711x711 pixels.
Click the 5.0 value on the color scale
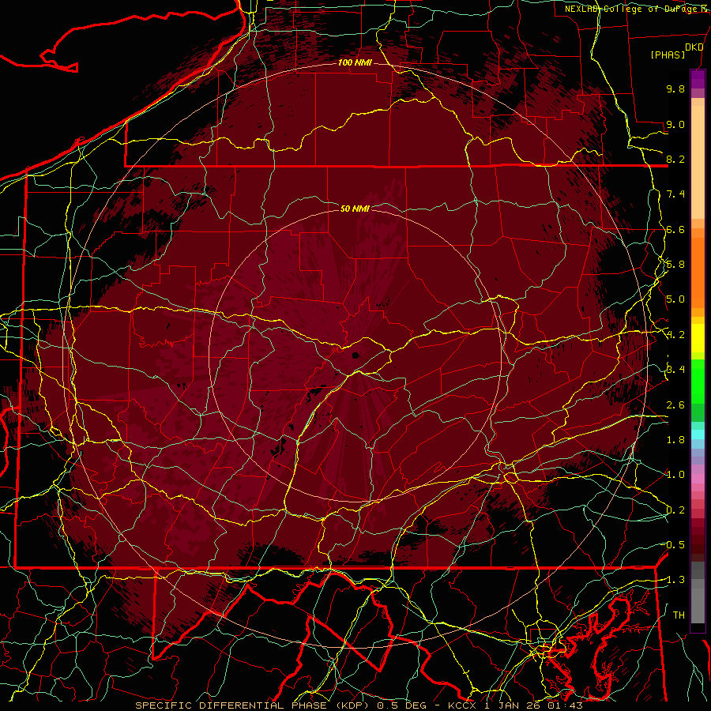pos(675,299)
